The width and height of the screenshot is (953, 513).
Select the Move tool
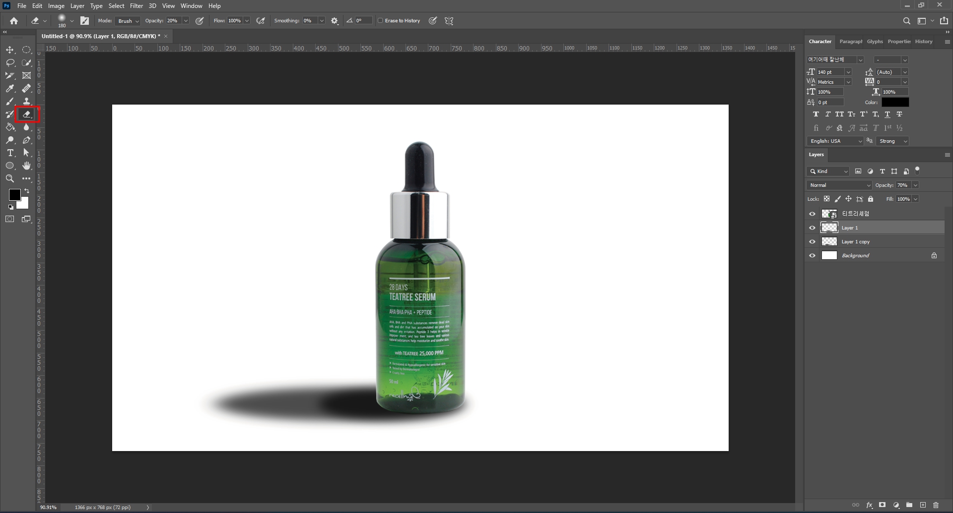tap(10, 50)
